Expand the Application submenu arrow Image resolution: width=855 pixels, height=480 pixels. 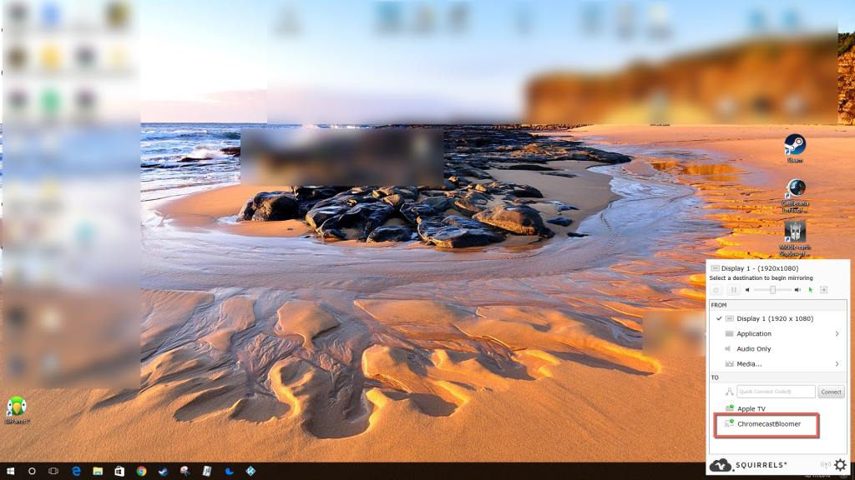[837, 334]
